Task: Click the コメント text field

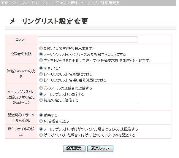Action: (88, 39)
